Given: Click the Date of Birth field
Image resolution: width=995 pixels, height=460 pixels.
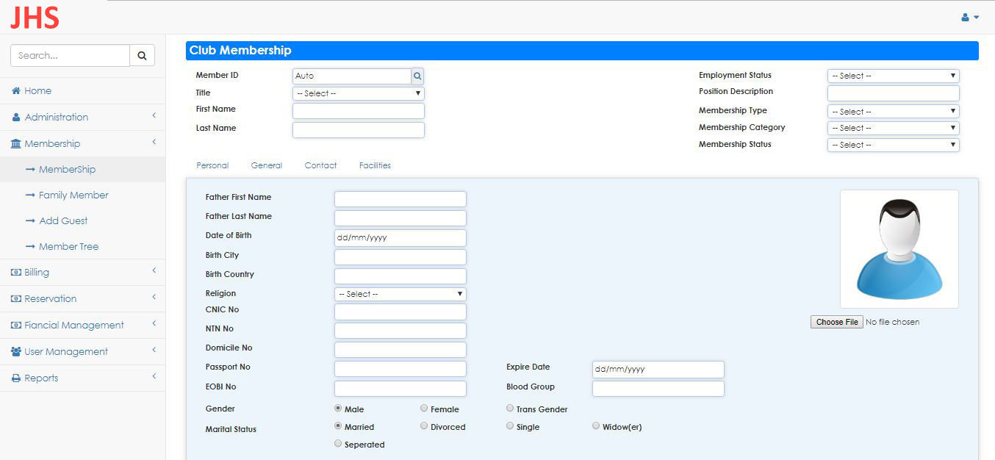Looking at the screenshot, I should click(x=400, y=238).
